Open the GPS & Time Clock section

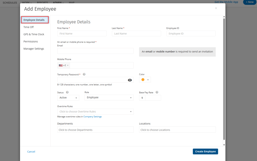(x=34, y=34)
